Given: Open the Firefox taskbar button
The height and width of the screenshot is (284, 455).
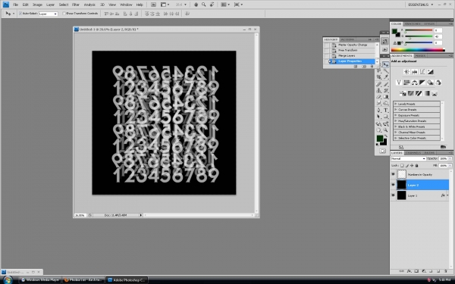Looking at the screenshot, I should (x=83, y=280).
